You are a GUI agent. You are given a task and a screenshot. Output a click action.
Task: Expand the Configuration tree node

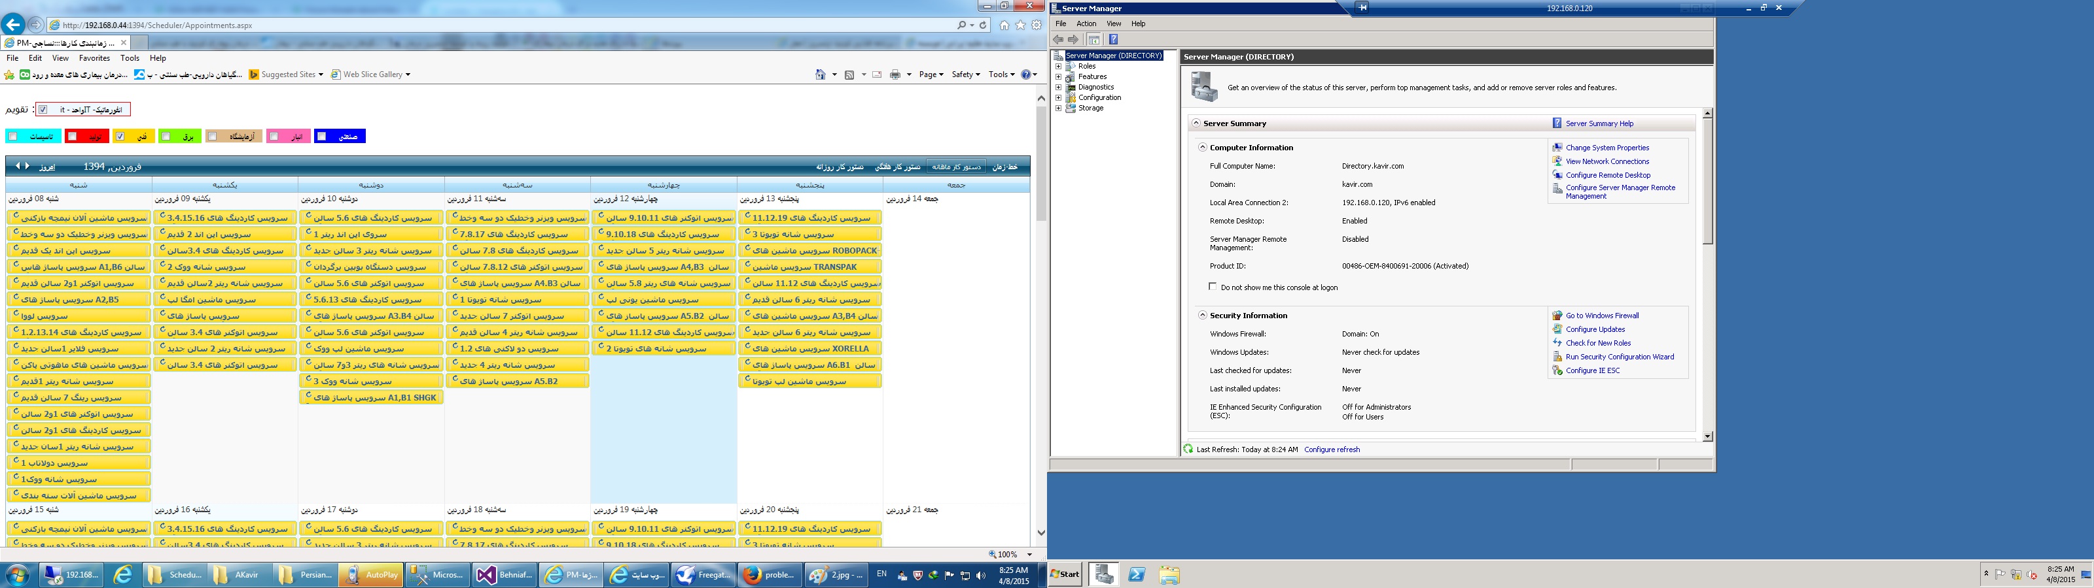[1058, 97]
